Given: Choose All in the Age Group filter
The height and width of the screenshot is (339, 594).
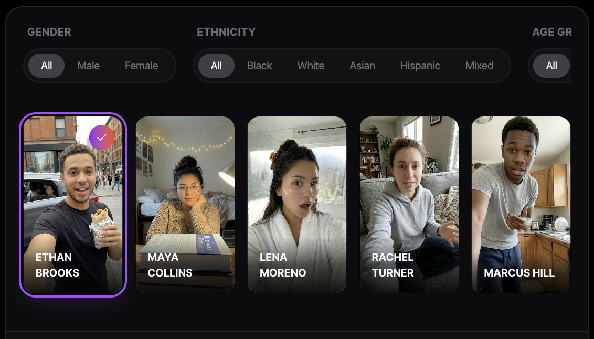Looking at the screenshot, I should pyautogui.click(x=551, y=66).
